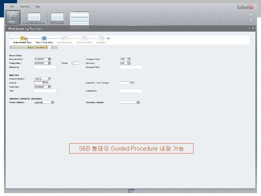
Task: Open the Home icon in the toolbar
Action: (x=13, y=17)
